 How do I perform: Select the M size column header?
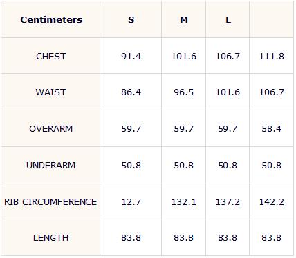coord(184,20)
